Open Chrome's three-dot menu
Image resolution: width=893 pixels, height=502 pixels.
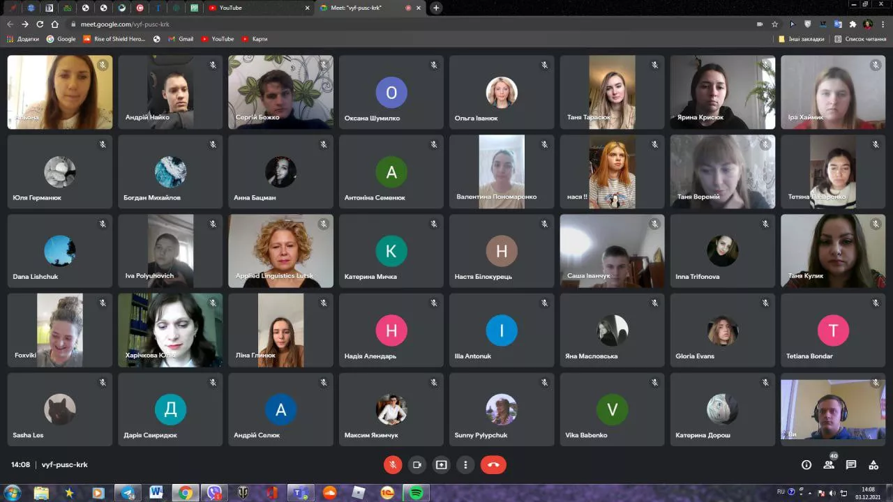(883, 24)
